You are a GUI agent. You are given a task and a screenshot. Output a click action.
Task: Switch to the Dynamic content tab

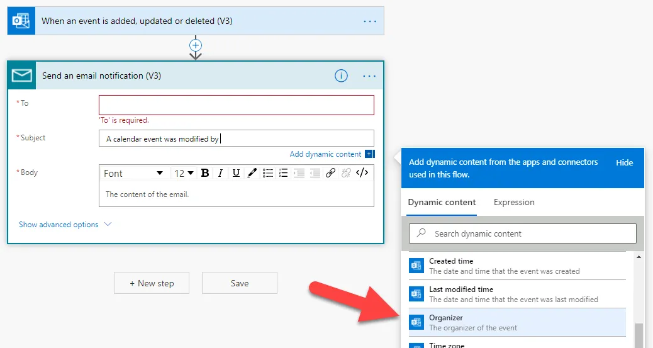(x=442, y=202)
